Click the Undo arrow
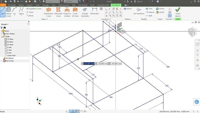Image resolution: width=200 pixels, height=113 pixels. click(18, 1)
